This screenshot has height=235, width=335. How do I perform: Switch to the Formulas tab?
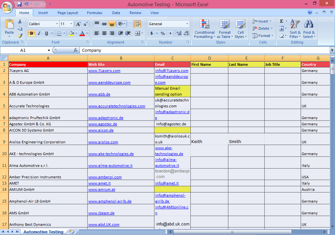click(x=95, y=13)
